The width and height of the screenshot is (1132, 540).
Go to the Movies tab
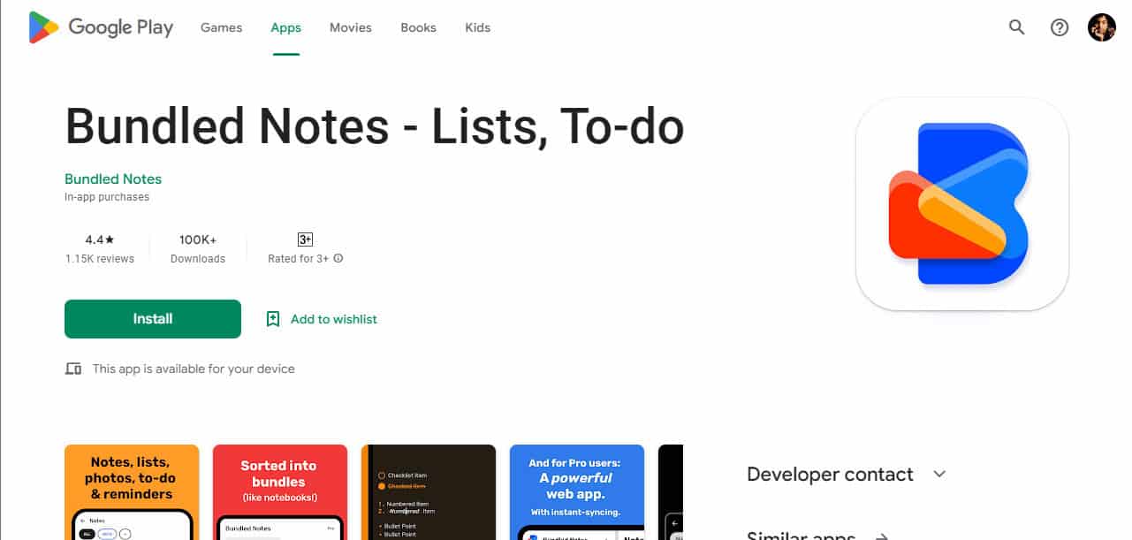coord(351,27)
